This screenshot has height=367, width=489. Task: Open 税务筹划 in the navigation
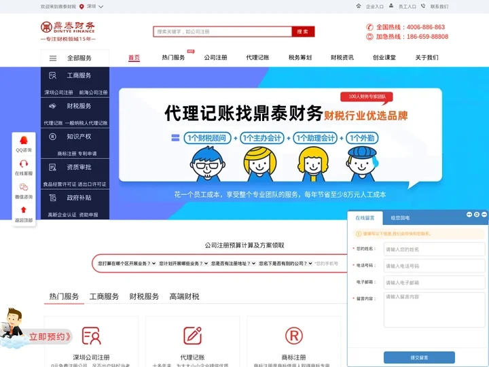[300, 57]
